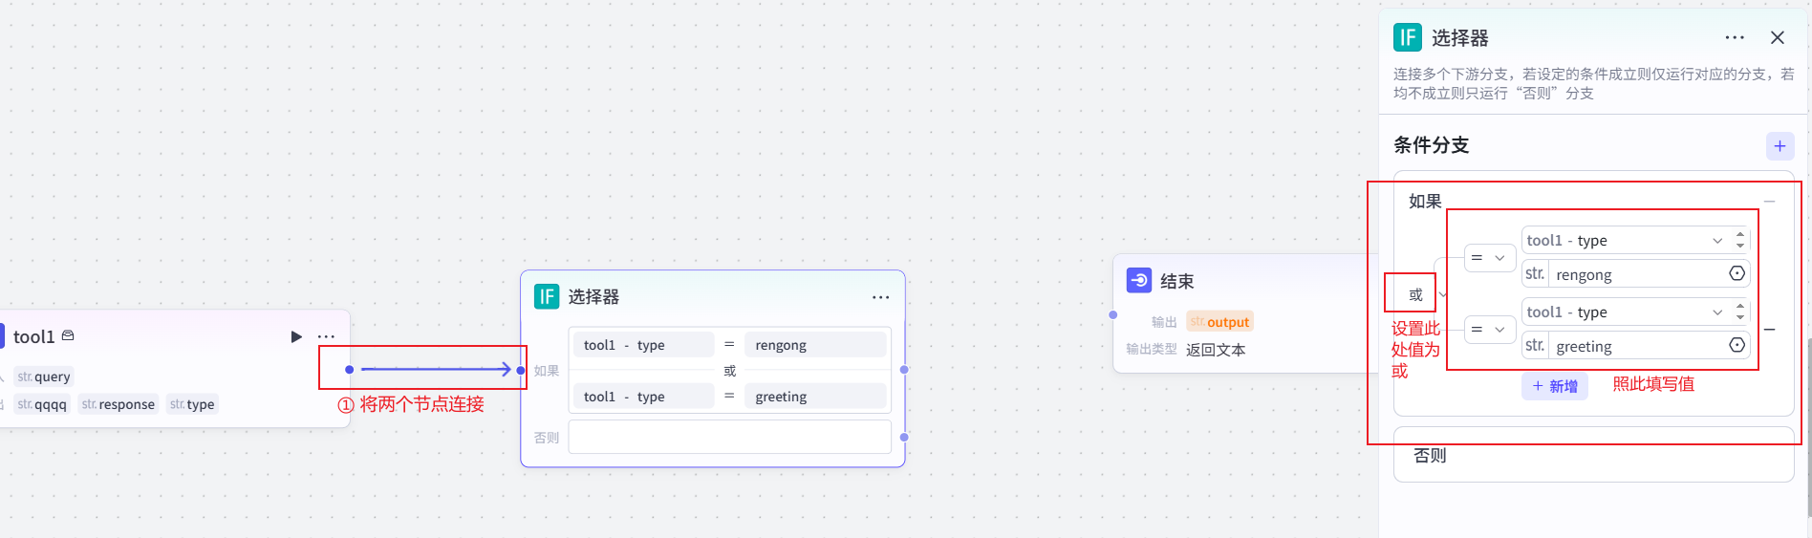Click the str qqqq tag on tool1

click(x=42, y=404)
